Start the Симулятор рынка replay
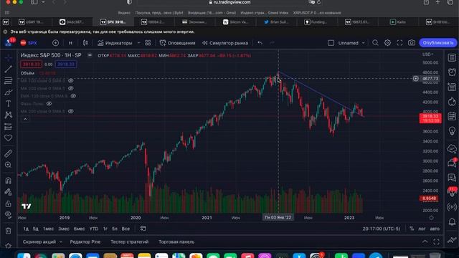 [x=224, y=43]
